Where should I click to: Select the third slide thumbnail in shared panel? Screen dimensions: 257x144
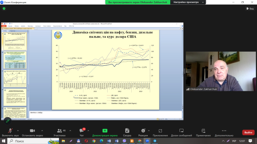[x=15, y=78]
